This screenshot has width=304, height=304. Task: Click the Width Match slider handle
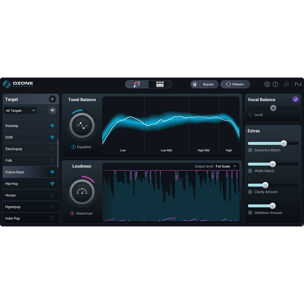(273, 164)
